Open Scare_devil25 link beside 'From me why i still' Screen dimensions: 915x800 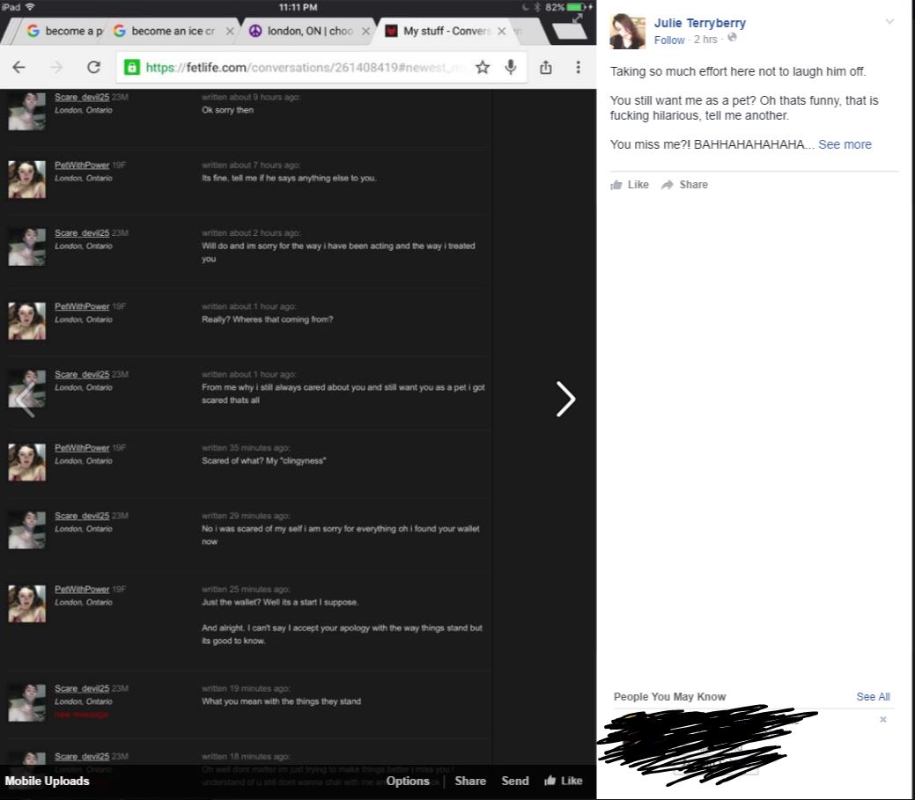pyautogui.click(x=82, y=374)
